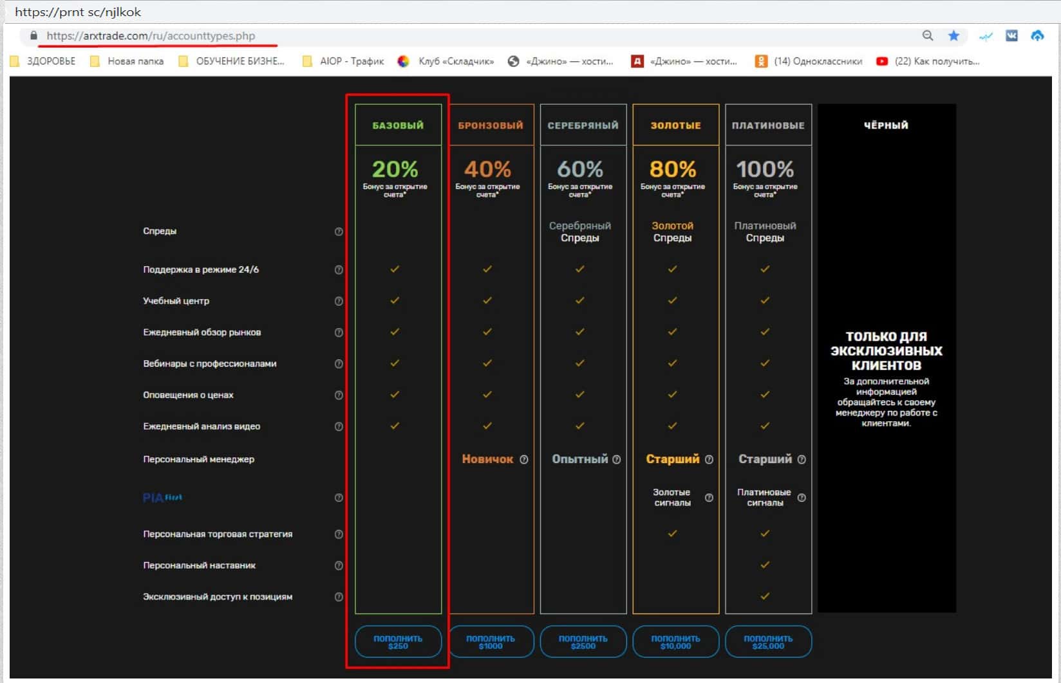Click the ПОПОЛНИТЬ $25,000 button

click(768, 642)
